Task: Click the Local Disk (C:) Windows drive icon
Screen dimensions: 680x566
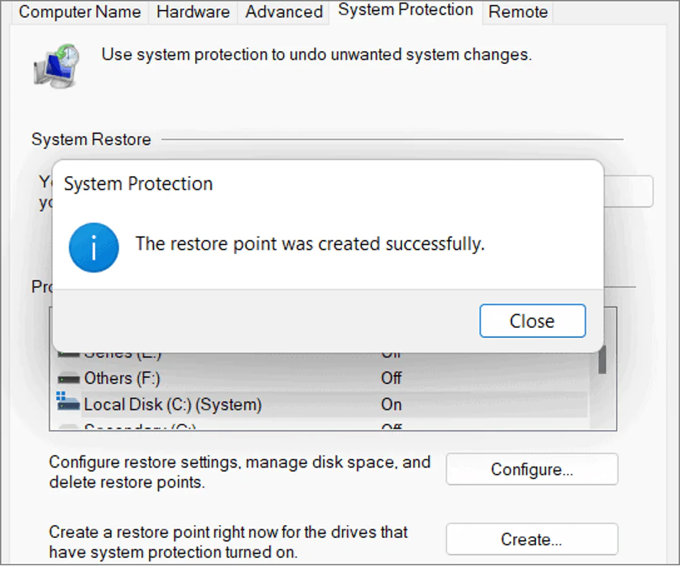Action: [x=68, y=403]
